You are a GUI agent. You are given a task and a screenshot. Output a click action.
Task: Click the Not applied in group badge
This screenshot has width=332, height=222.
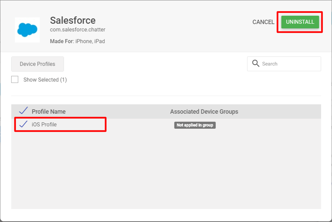coord(195,125)
